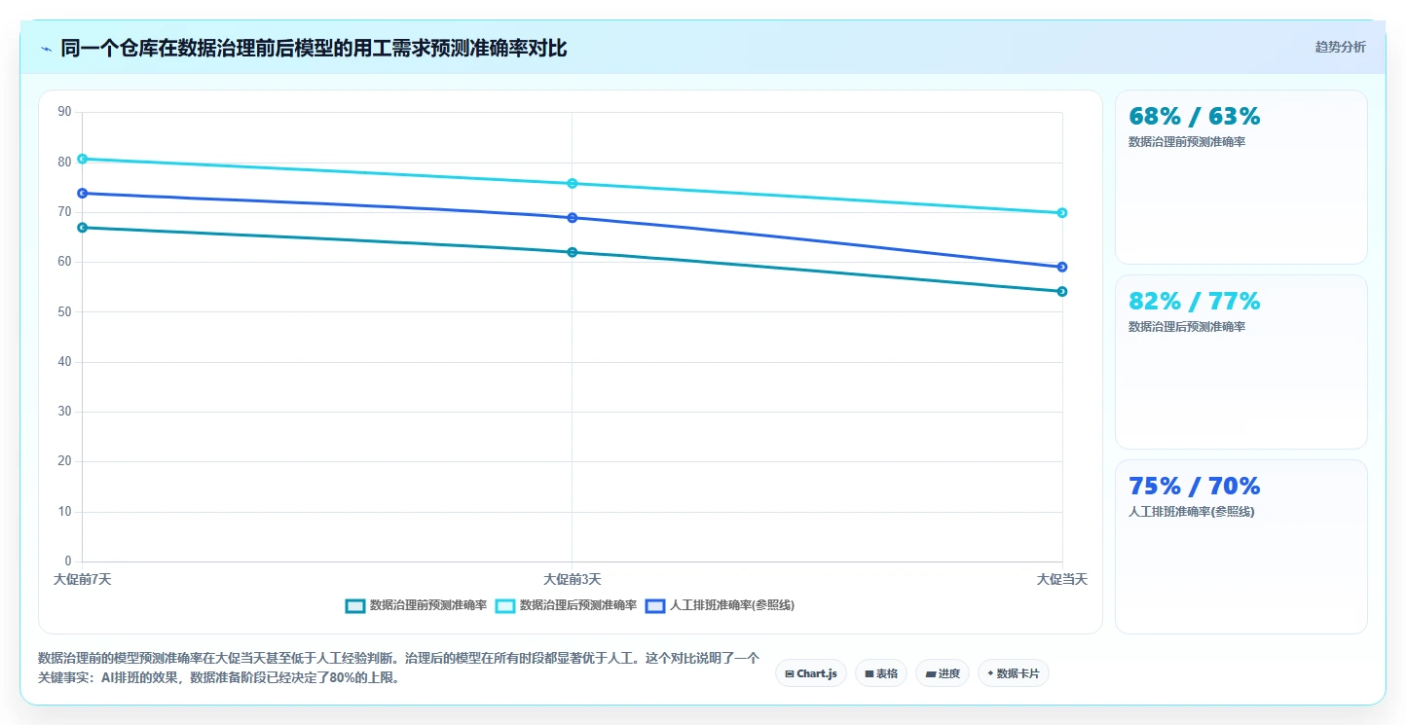Click the 治理后 data point at 大促前3天
This screenshot has height=725, width=1406.
click(573, 183)
